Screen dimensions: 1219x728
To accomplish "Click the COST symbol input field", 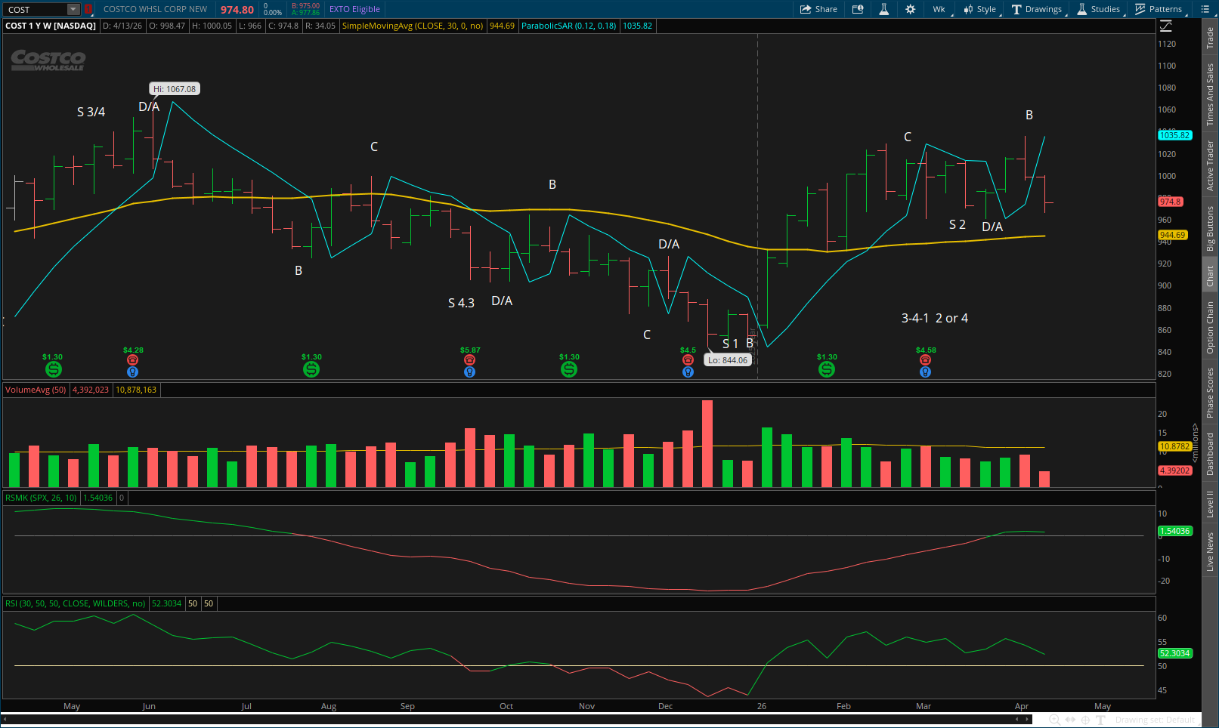I will coord(36,9).
